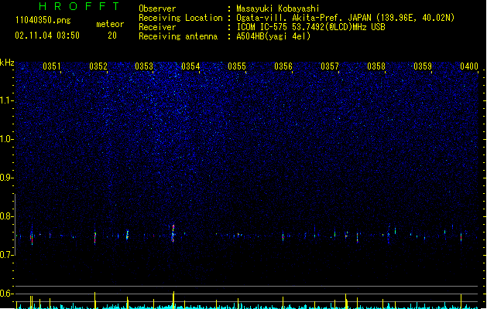This screenshot has width=487, height=309.
Task: Click the 0.9 kHz axis label
Action: coord(6,178)
